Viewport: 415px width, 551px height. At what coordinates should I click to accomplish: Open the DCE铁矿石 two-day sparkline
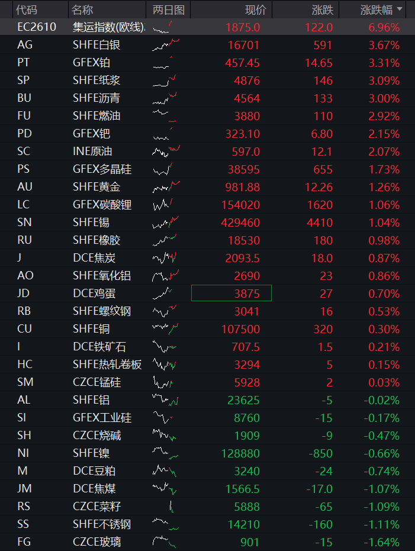point(165,346)
